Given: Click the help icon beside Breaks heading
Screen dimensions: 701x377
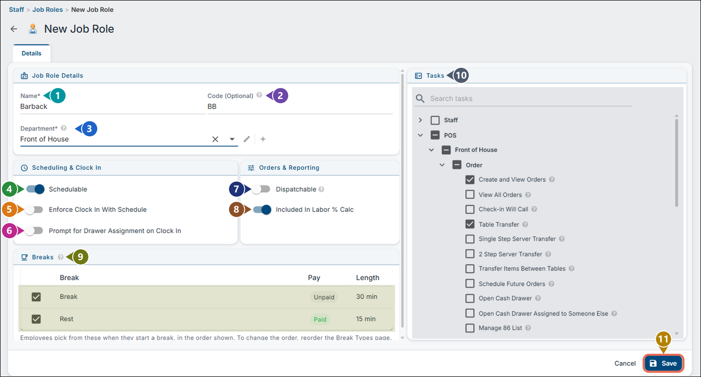Looking at the screenshot, I should point(60,257).
